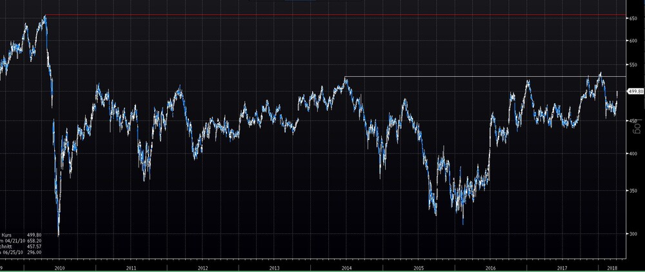Select the white horizontal line near 525
This screenshot has height=272, width=645.
coord(485,77)
